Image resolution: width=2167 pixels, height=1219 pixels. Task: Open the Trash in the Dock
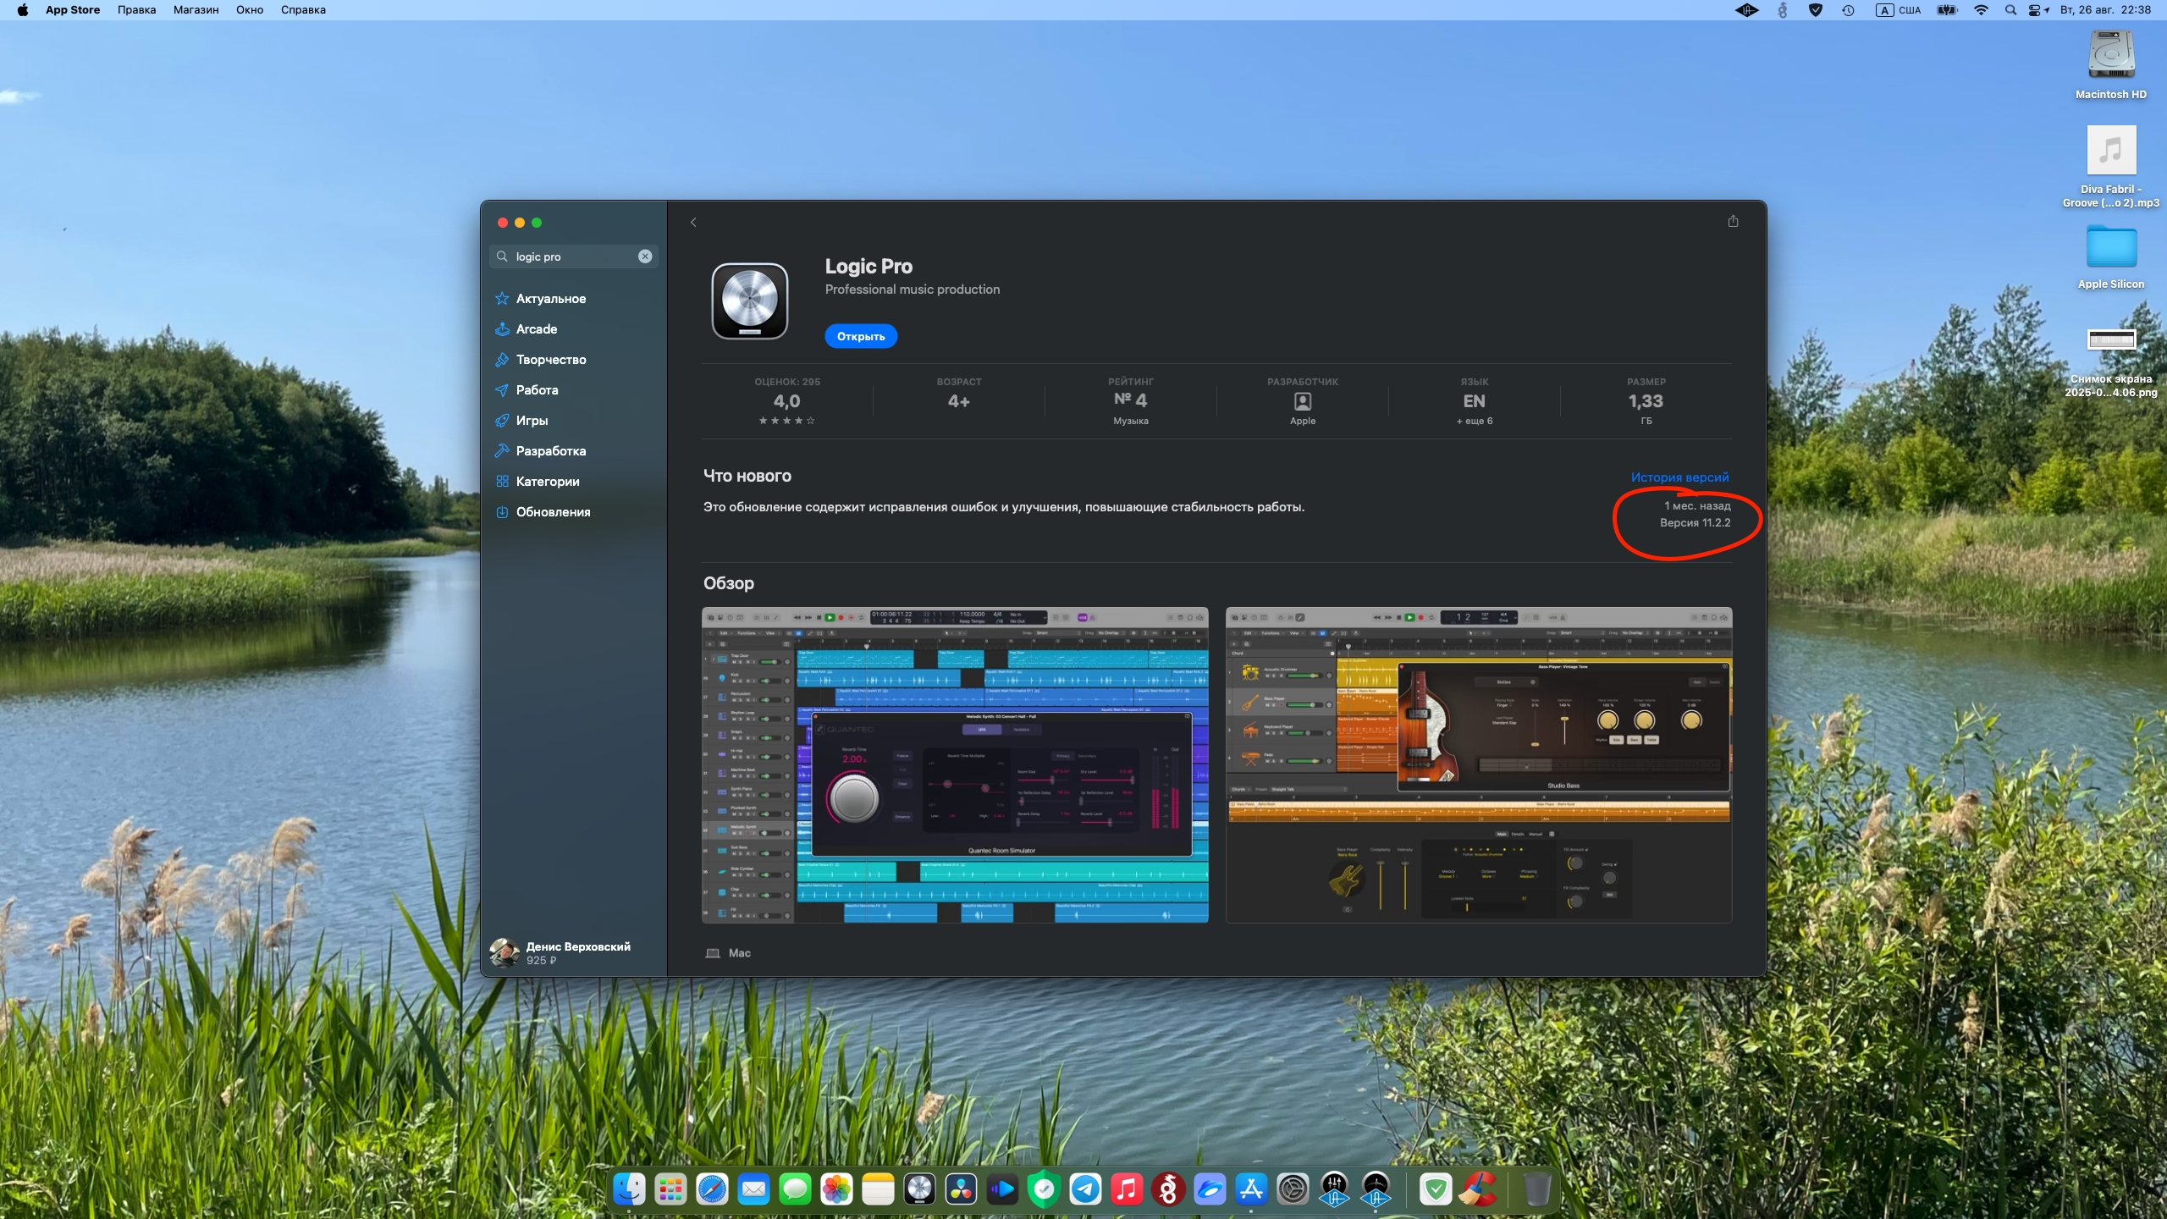[1537, 1189]
